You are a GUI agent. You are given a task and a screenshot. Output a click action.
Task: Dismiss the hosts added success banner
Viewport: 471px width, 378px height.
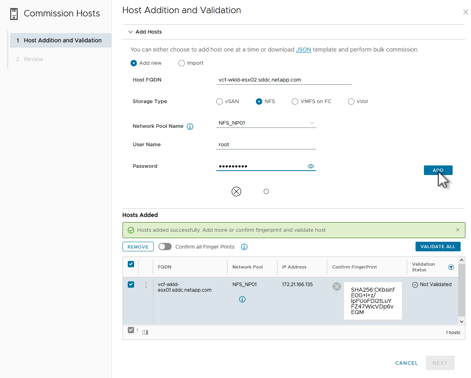click(x=457, y=230)
